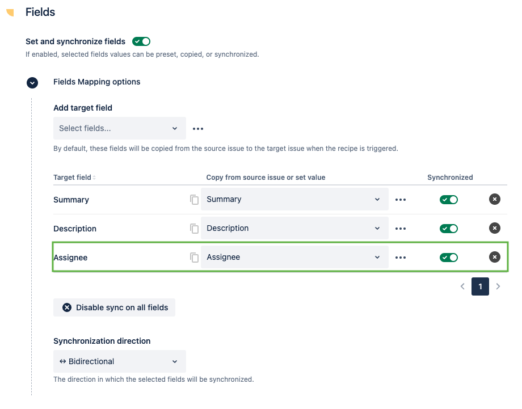
Task: Open the Description source value dropdown
Action: coord(294,228)
